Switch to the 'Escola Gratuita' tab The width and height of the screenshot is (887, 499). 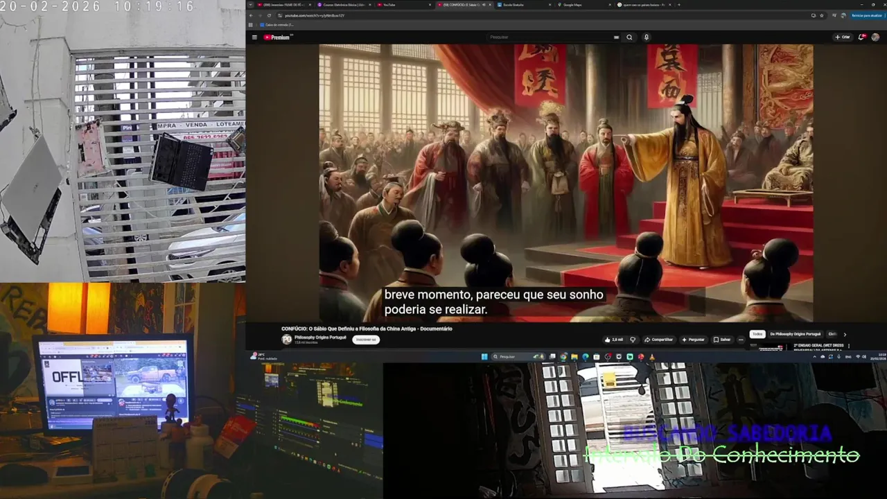[x=525, y=5]
